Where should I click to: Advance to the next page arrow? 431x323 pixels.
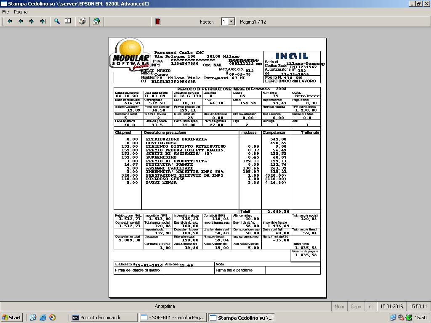[32, 21]
